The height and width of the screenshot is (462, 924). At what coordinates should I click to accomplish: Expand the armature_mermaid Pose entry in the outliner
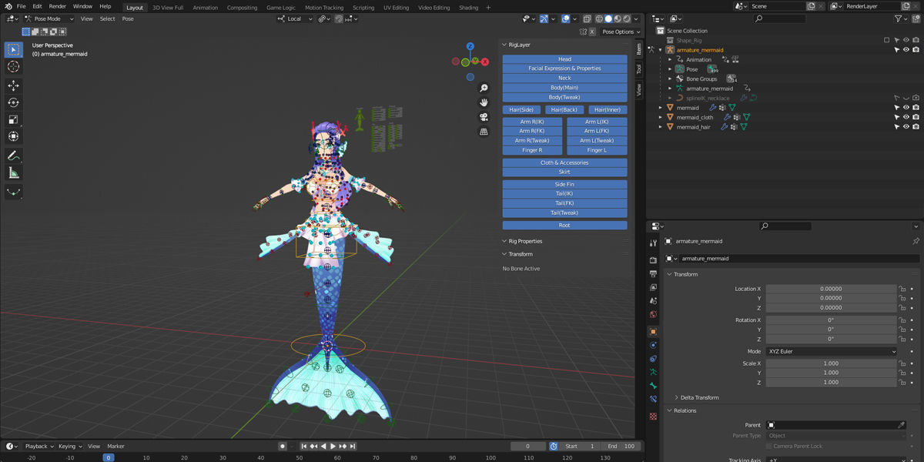pyautogui.click(x=669, y=69)
